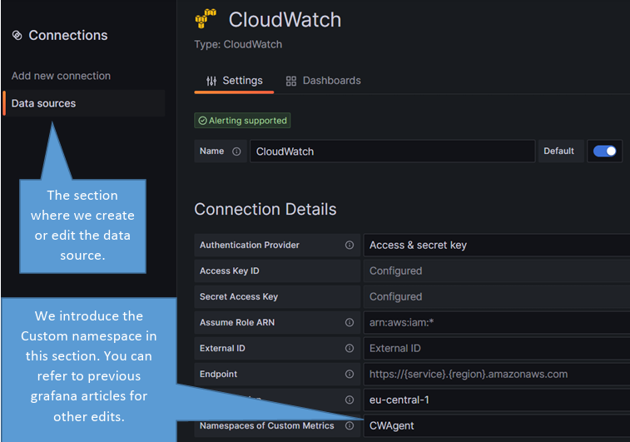Open Add new connection in sidebar
This screenshot has width=630, height=442.
pyautogui.click(x=61, y=76)
